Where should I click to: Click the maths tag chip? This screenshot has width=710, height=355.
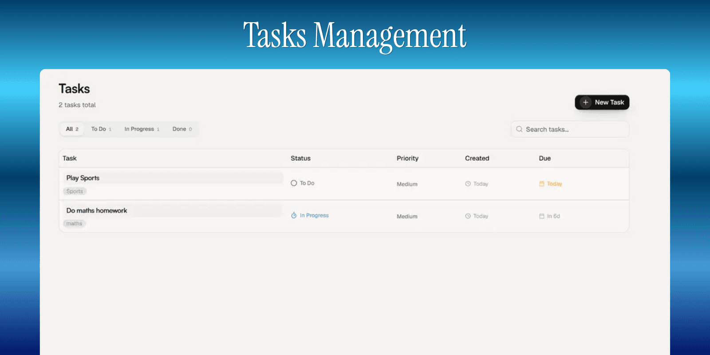tap(74, 224)
